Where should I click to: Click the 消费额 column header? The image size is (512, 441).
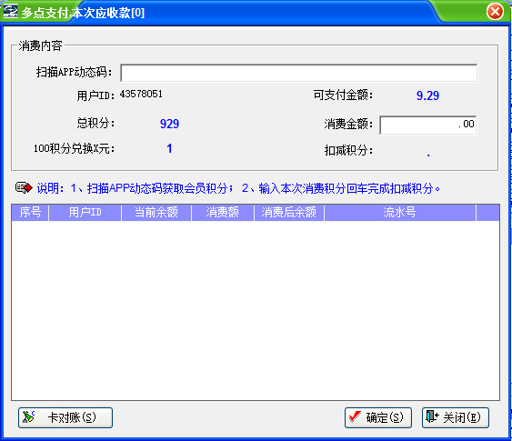pyautogui.click(x=223, y=213)
